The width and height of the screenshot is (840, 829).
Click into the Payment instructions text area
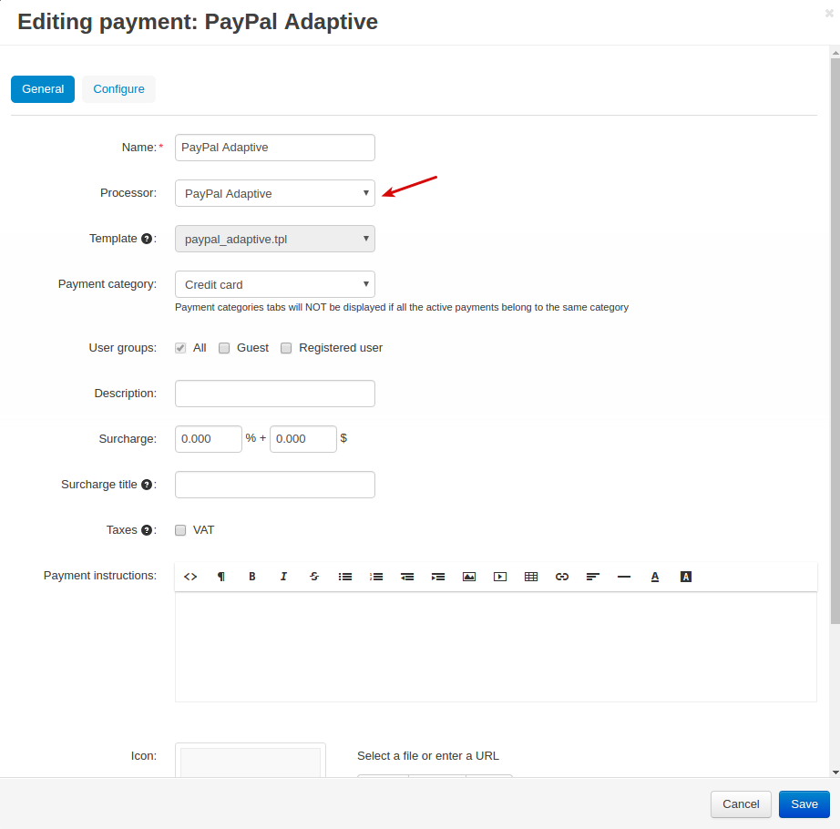click(x=496, y=647)
